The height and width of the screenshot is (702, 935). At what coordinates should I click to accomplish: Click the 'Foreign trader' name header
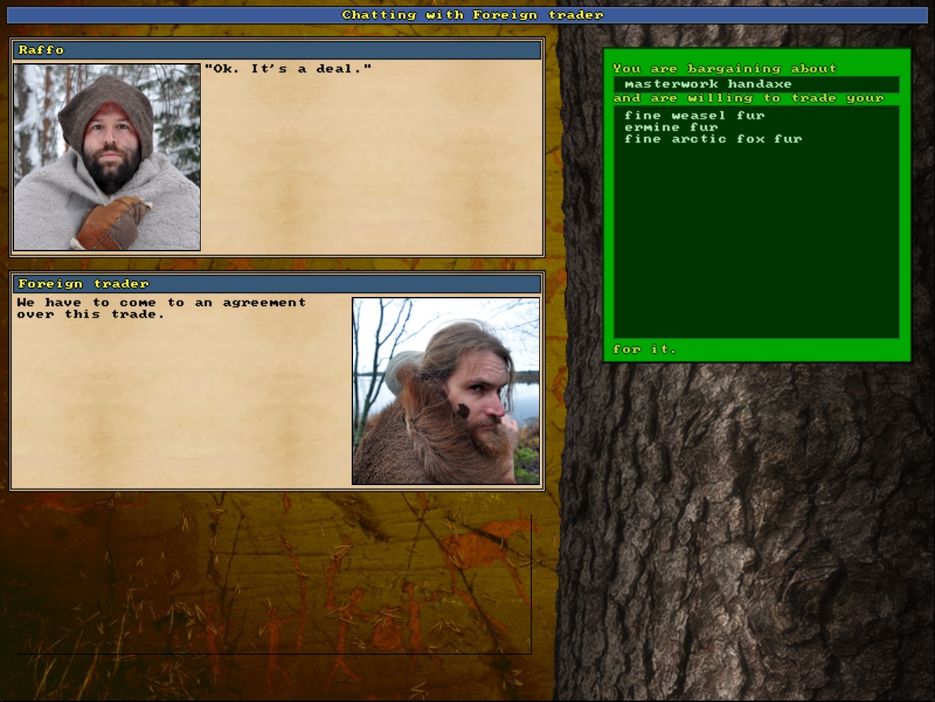click(x=277, y=284)
